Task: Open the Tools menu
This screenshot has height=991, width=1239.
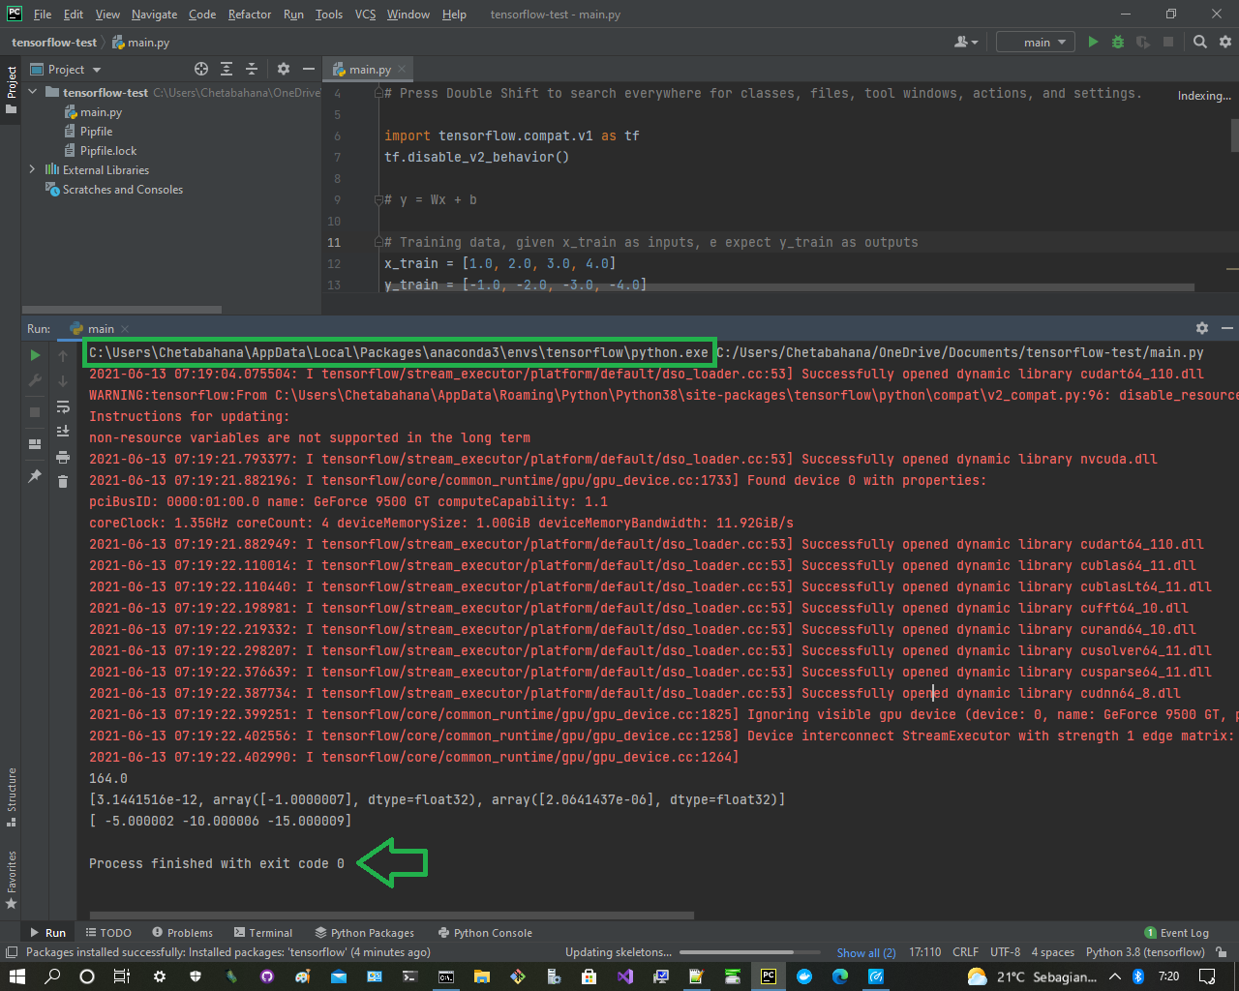Action: (329, 15)
